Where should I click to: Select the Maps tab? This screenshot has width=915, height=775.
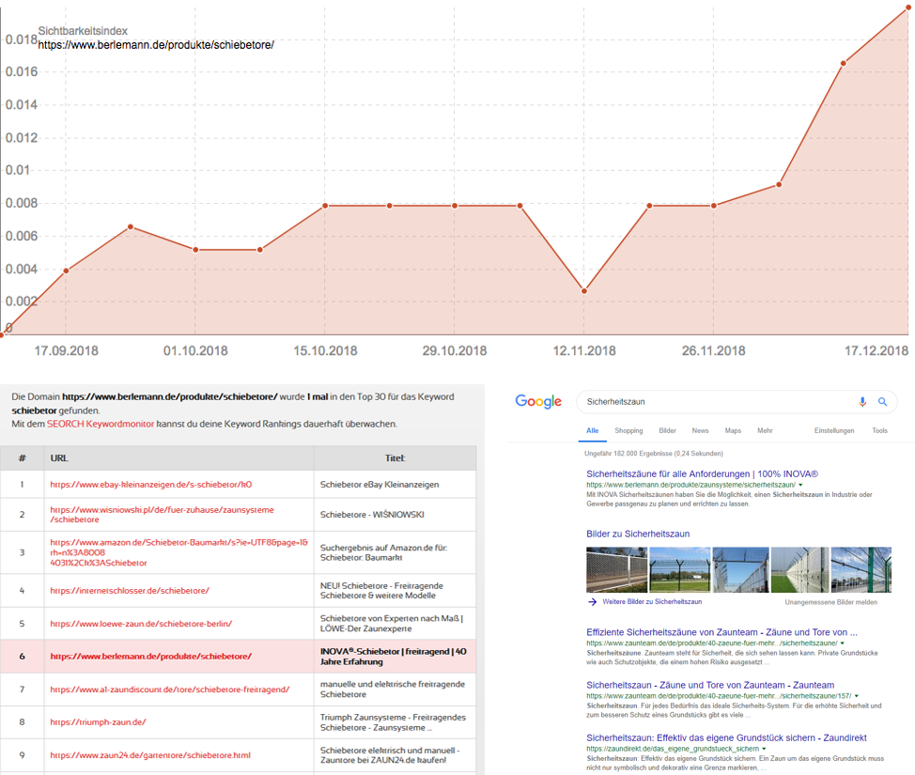733,430
